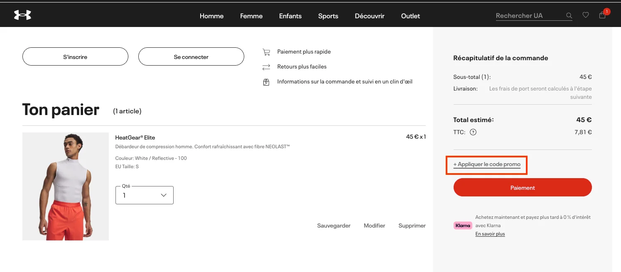Open the shopping bag icon
This screenshot has height=272, width=621.
(602, 15)
